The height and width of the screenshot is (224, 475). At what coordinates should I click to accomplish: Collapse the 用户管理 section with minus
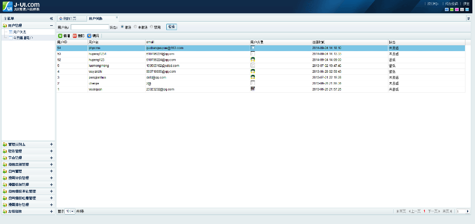[51, 26]
